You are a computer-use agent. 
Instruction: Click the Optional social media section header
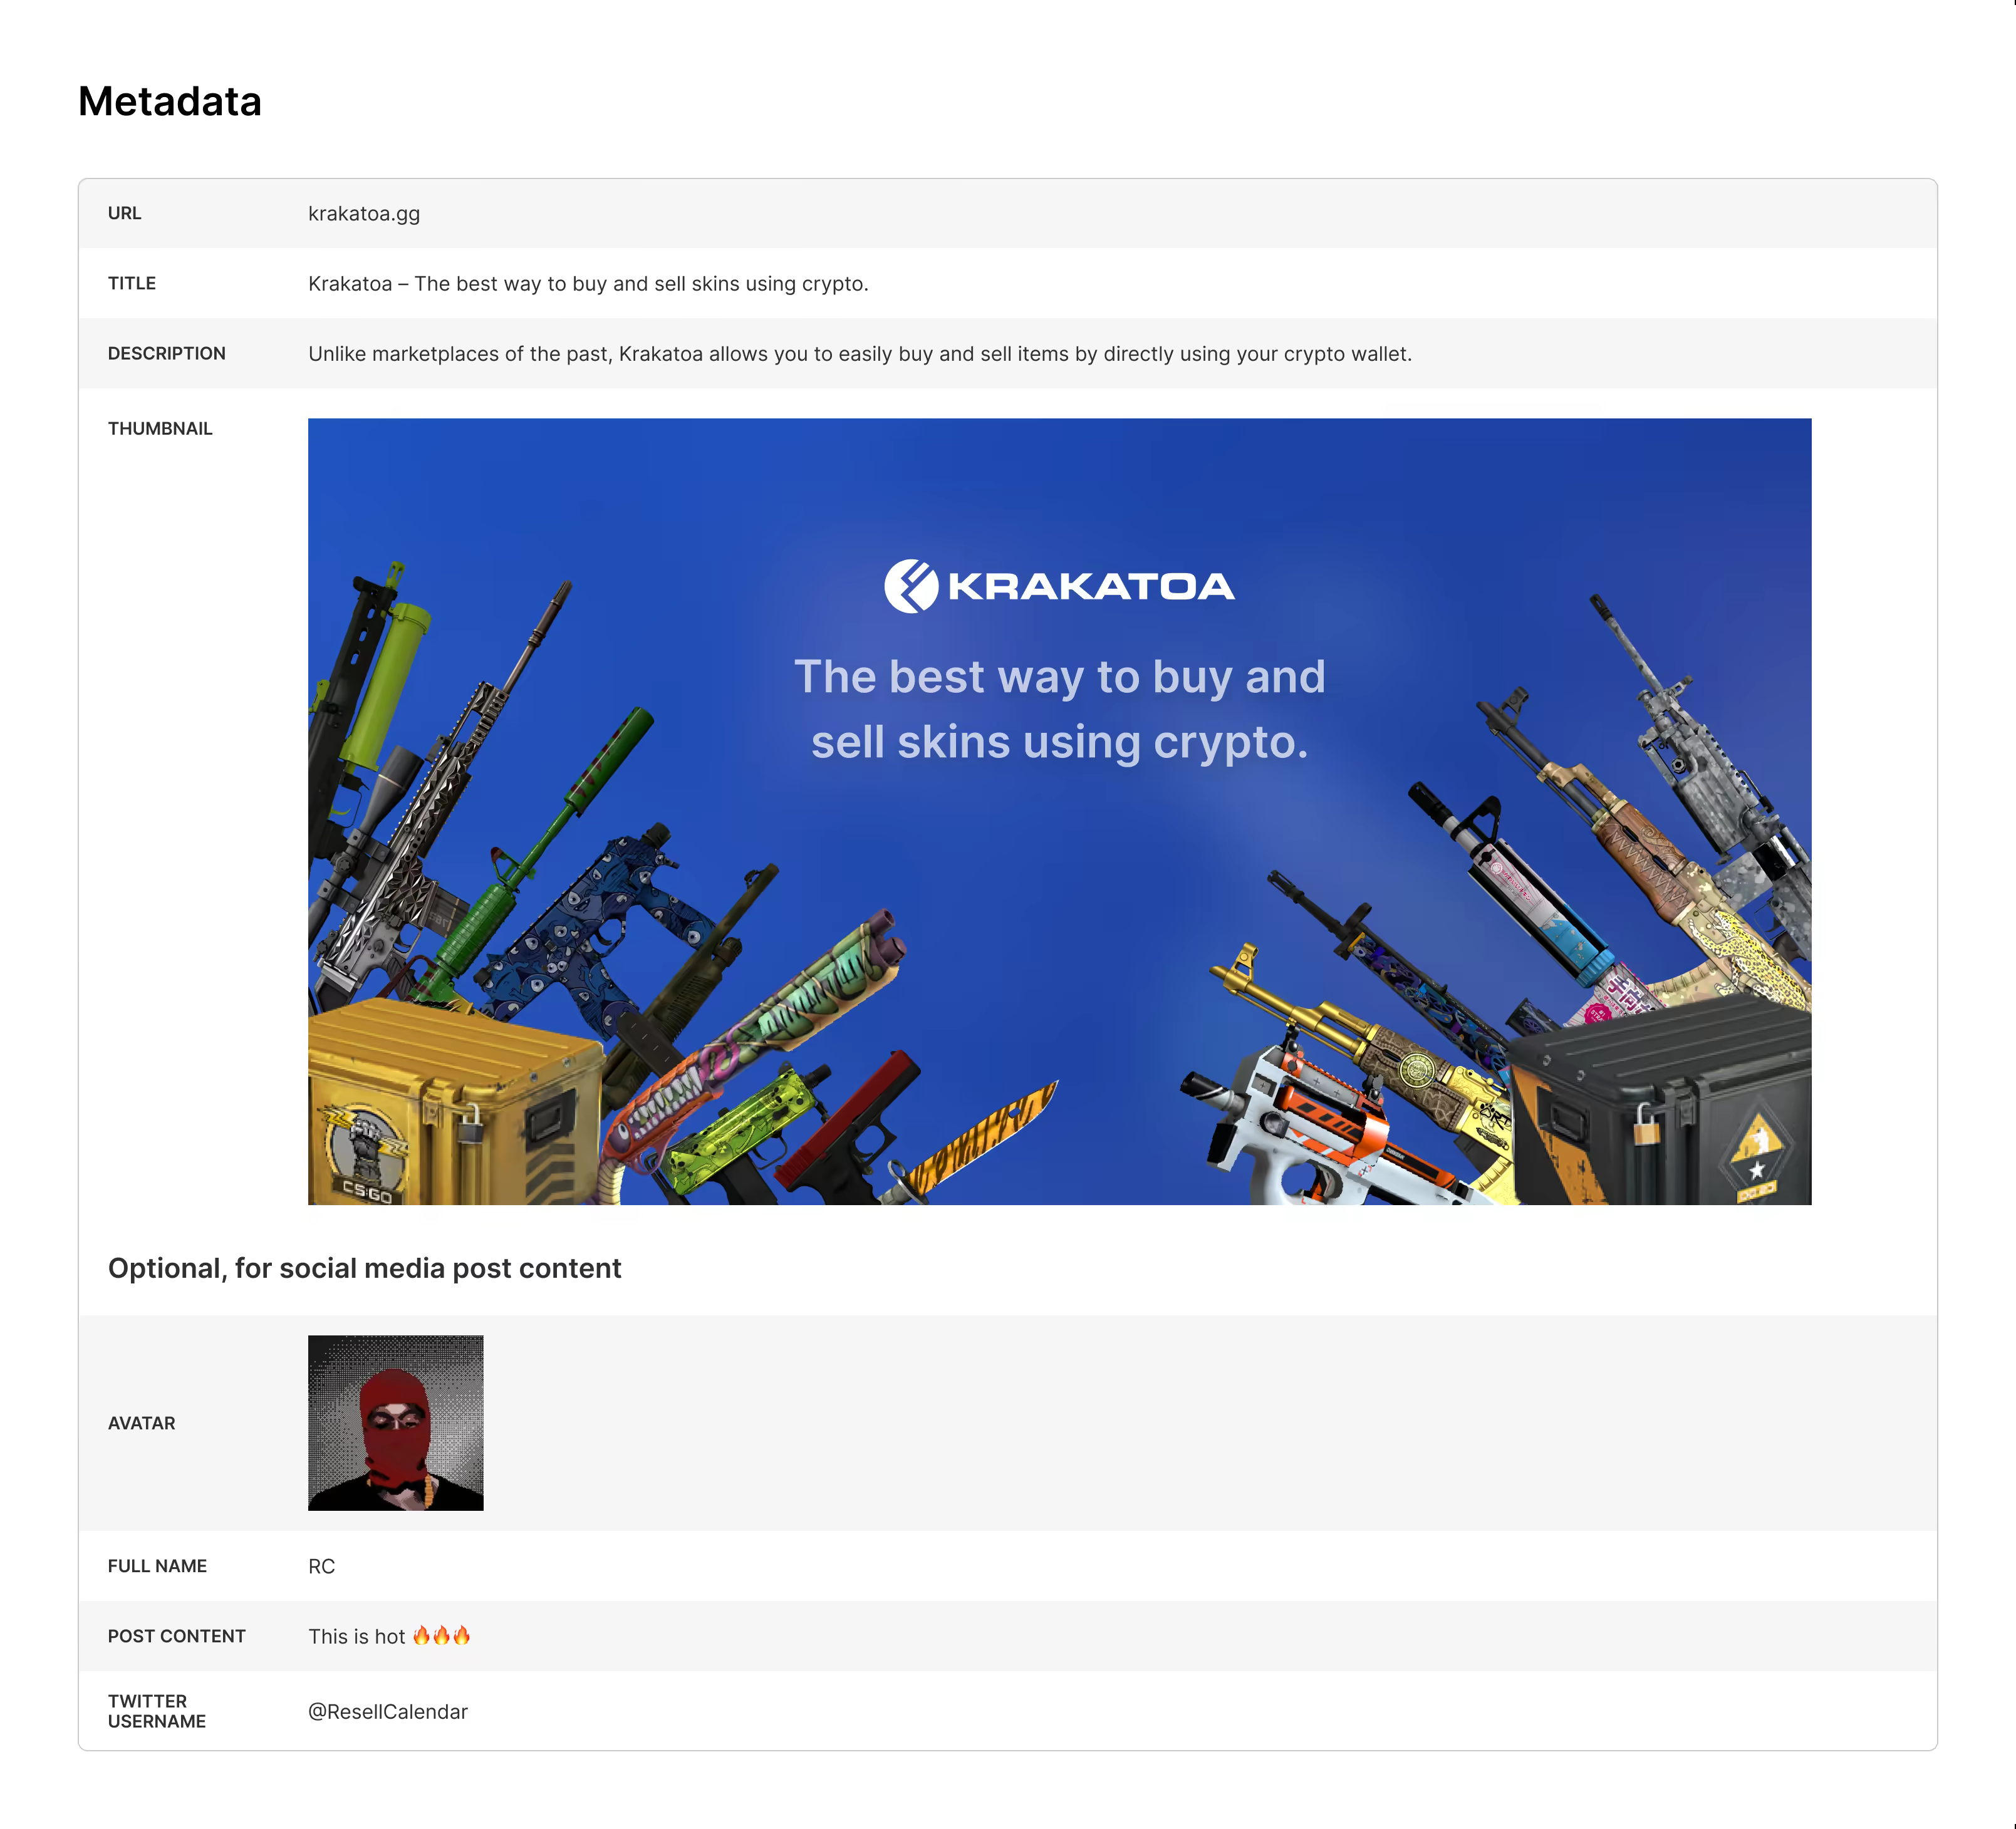pos(364,1268)
